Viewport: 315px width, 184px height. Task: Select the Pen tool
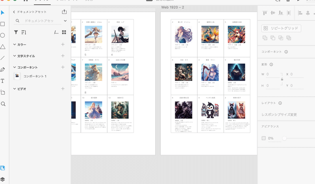3,70
